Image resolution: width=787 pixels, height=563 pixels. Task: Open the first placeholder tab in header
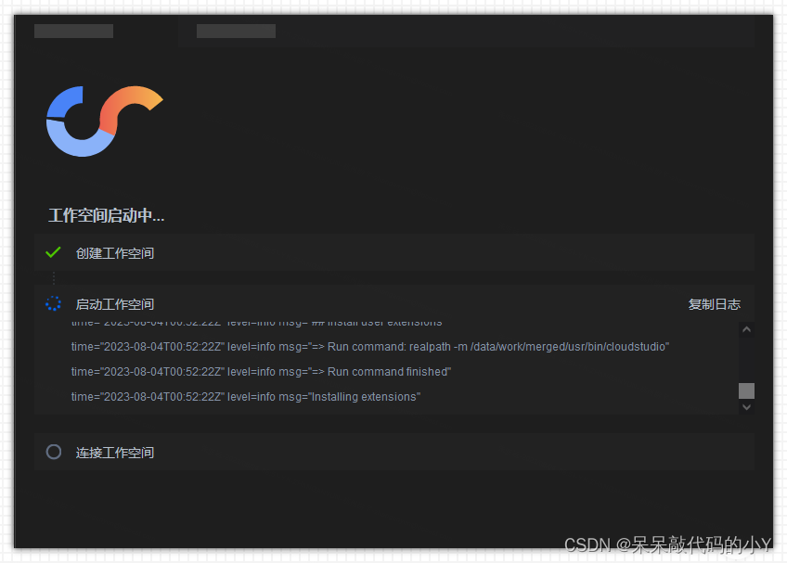coord(74,32)
